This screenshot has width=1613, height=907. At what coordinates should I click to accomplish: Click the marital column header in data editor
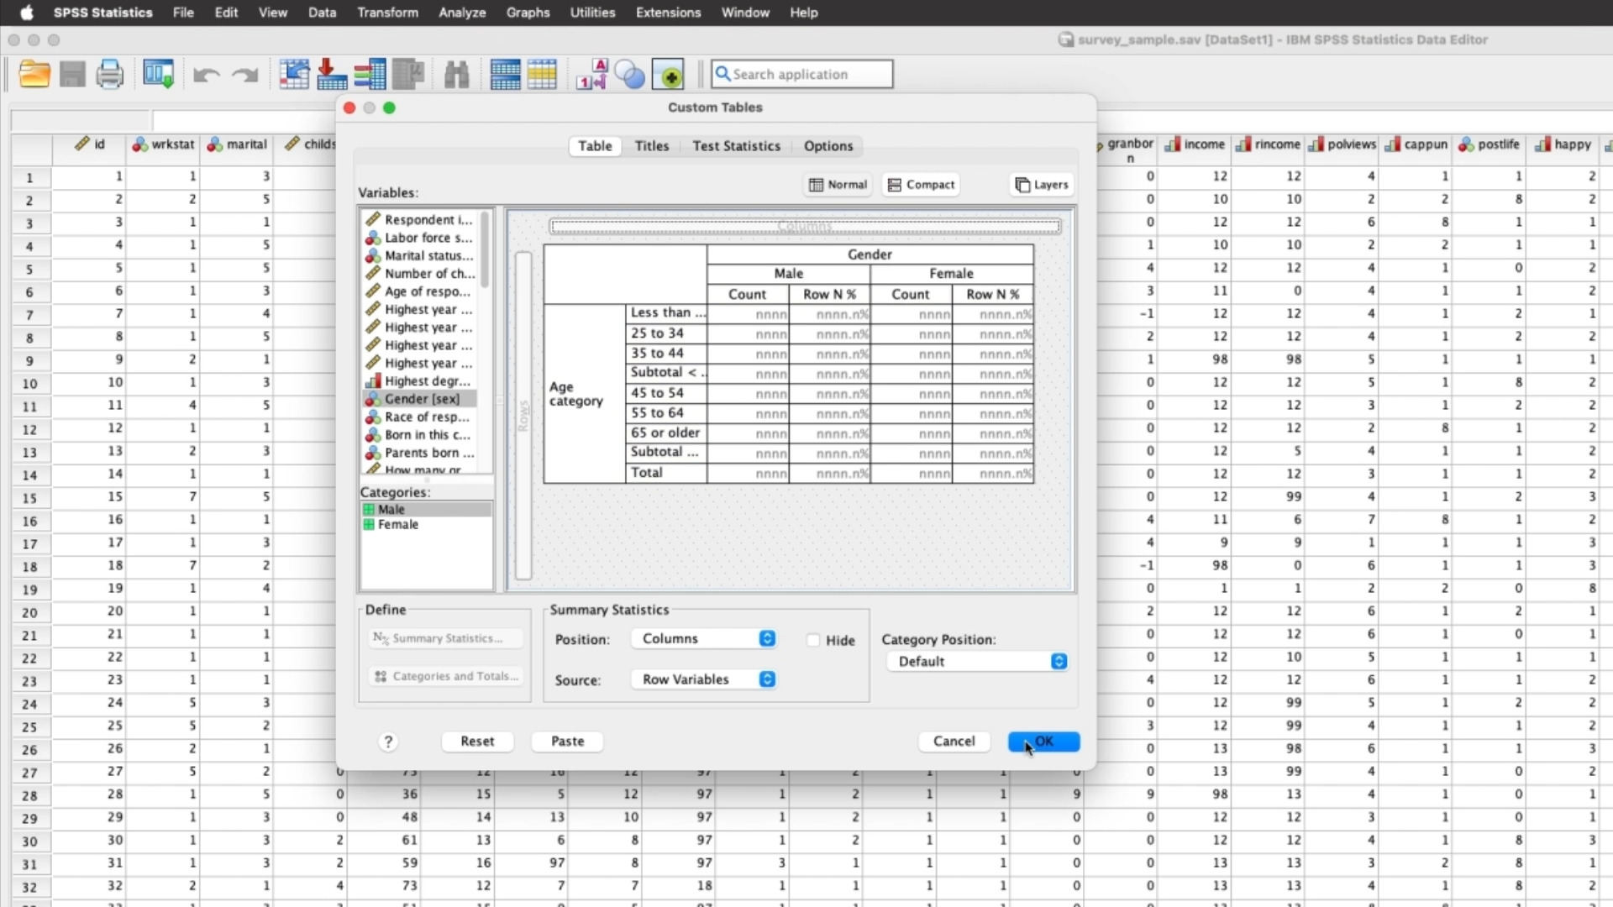coord(238,144)
